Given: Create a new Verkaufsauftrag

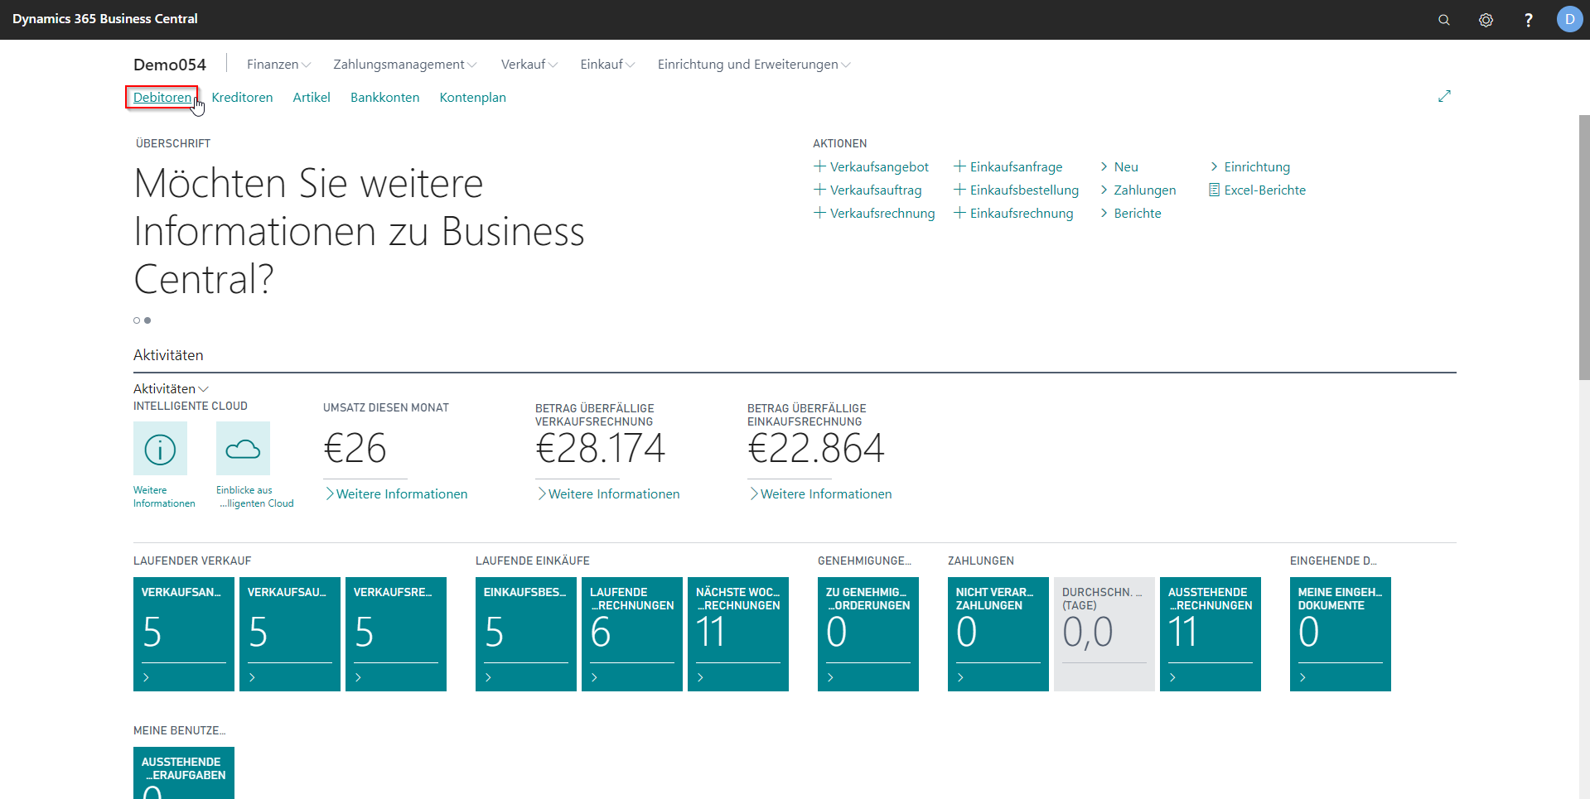Looking at the screenshot, I should (867, 190).
